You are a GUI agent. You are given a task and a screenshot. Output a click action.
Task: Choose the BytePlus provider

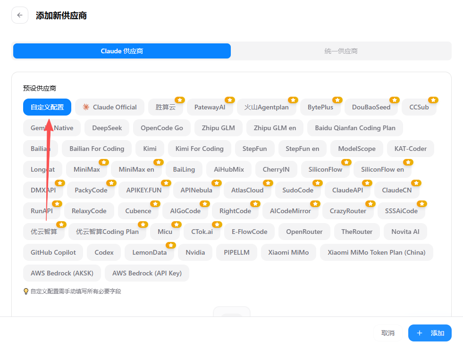pos(320,107)
